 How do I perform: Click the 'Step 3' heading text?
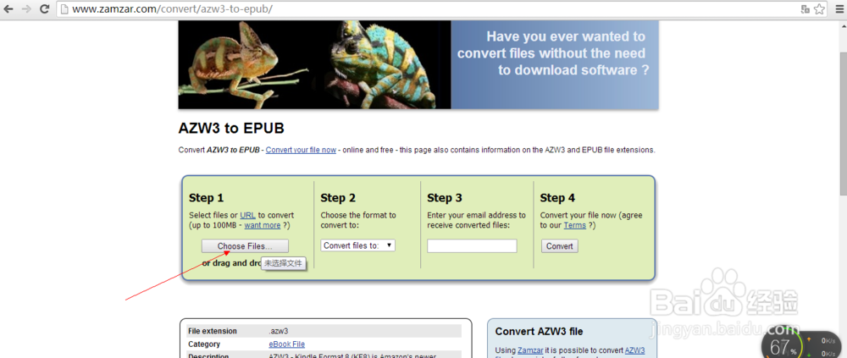coord(445,198)
